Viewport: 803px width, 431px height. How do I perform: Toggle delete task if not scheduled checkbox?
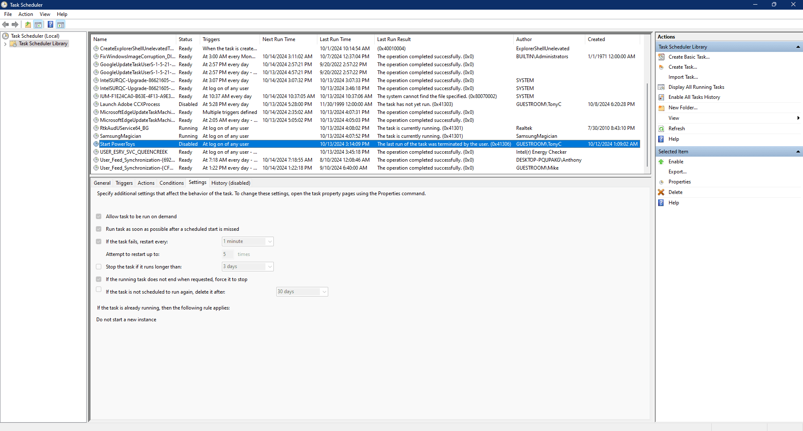[99, 289]
